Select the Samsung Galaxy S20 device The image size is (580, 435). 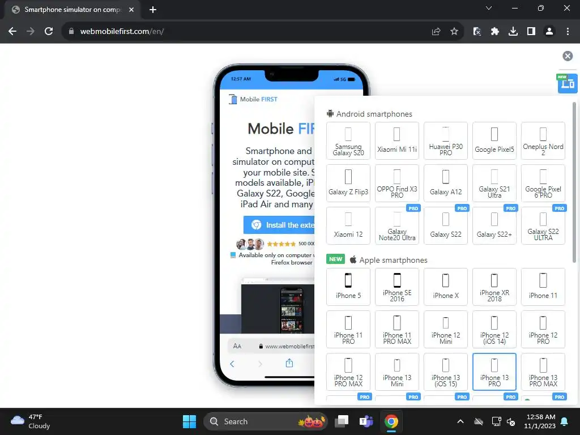pyautogui.click(x=348, y=141)
